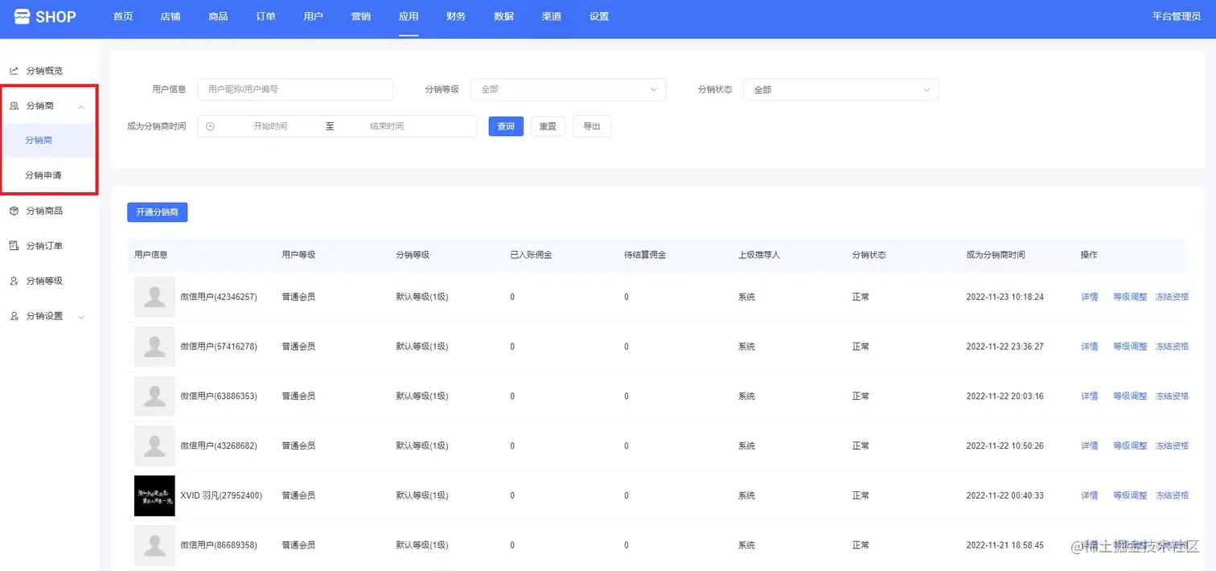
Task: Click the SHOP logo icon
Action: pos(23,16)
